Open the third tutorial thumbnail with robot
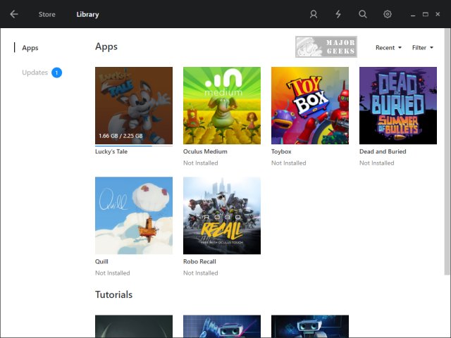The height and width of the screenshot is (338, 451). [x=310, y=326]
